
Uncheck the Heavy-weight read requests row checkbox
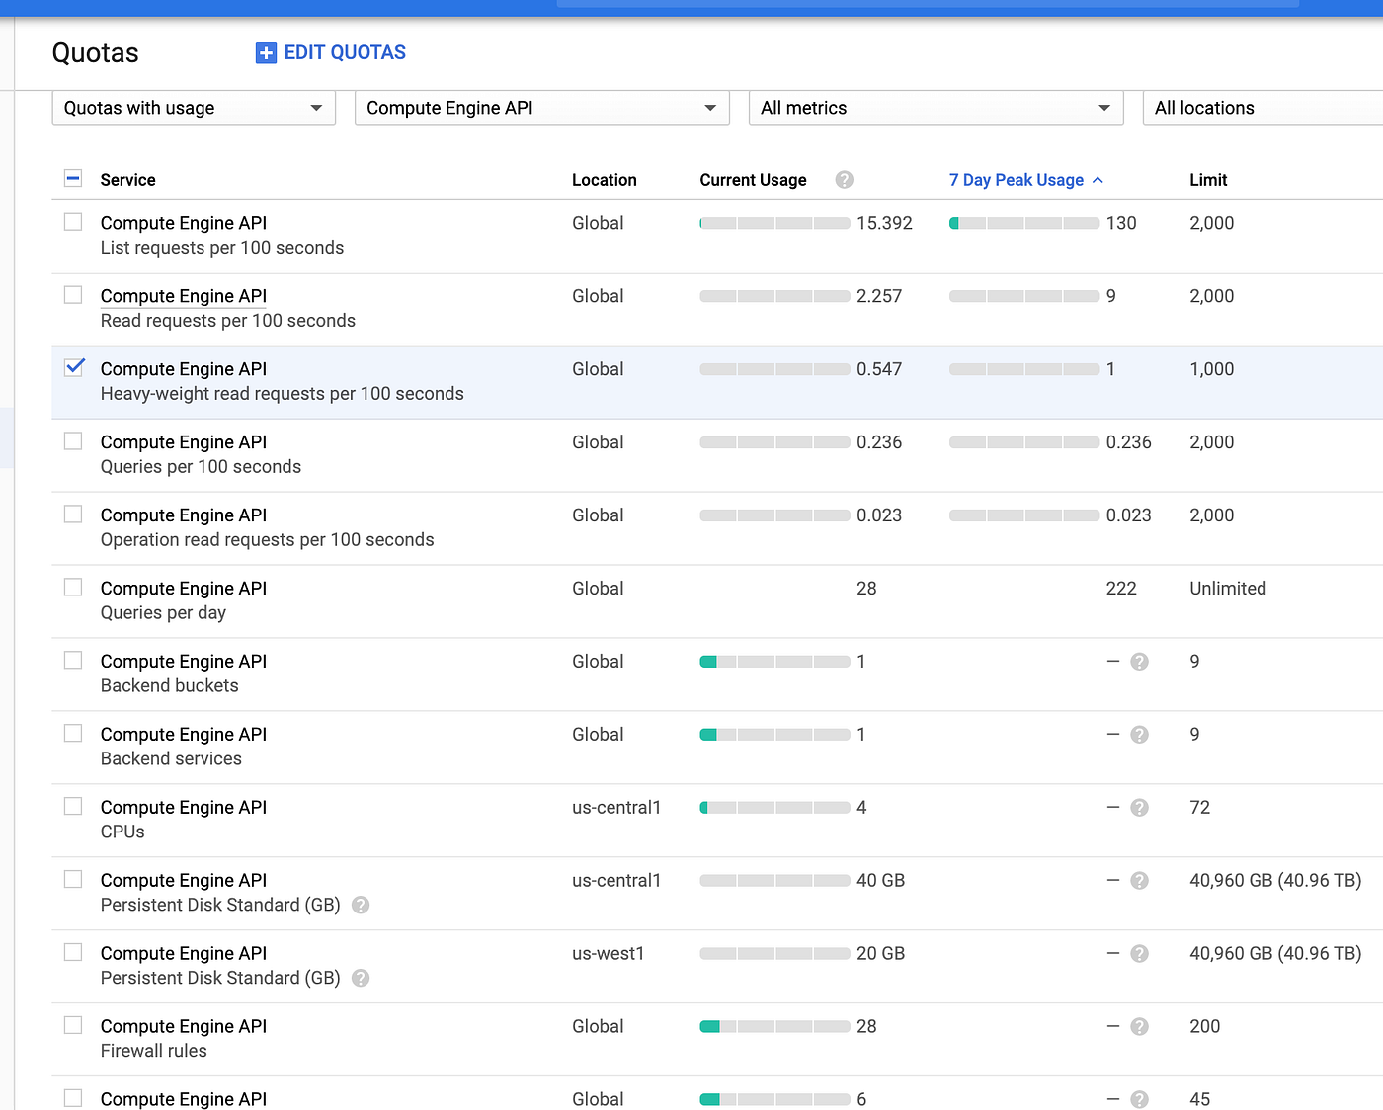[x=74, y=367]
